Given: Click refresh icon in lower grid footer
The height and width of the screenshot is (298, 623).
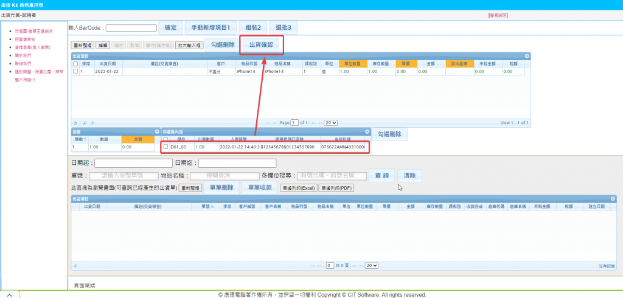Looking at the screenshot, I should (x=75, y=265).
